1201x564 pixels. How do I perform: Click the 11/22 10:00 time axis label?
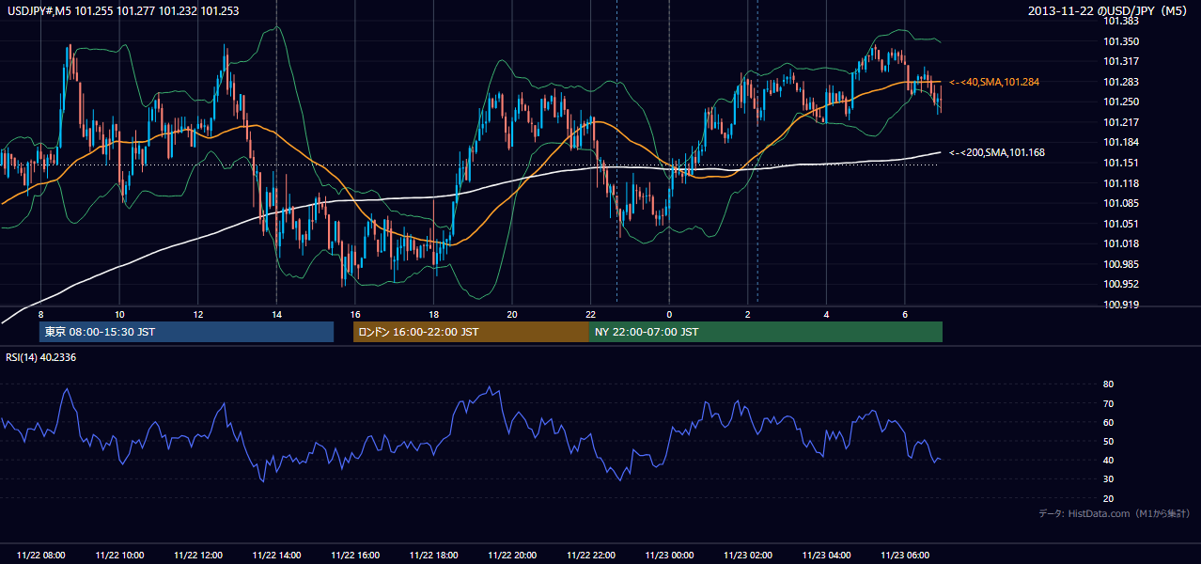pyautogui.click(x=120, y=556)
